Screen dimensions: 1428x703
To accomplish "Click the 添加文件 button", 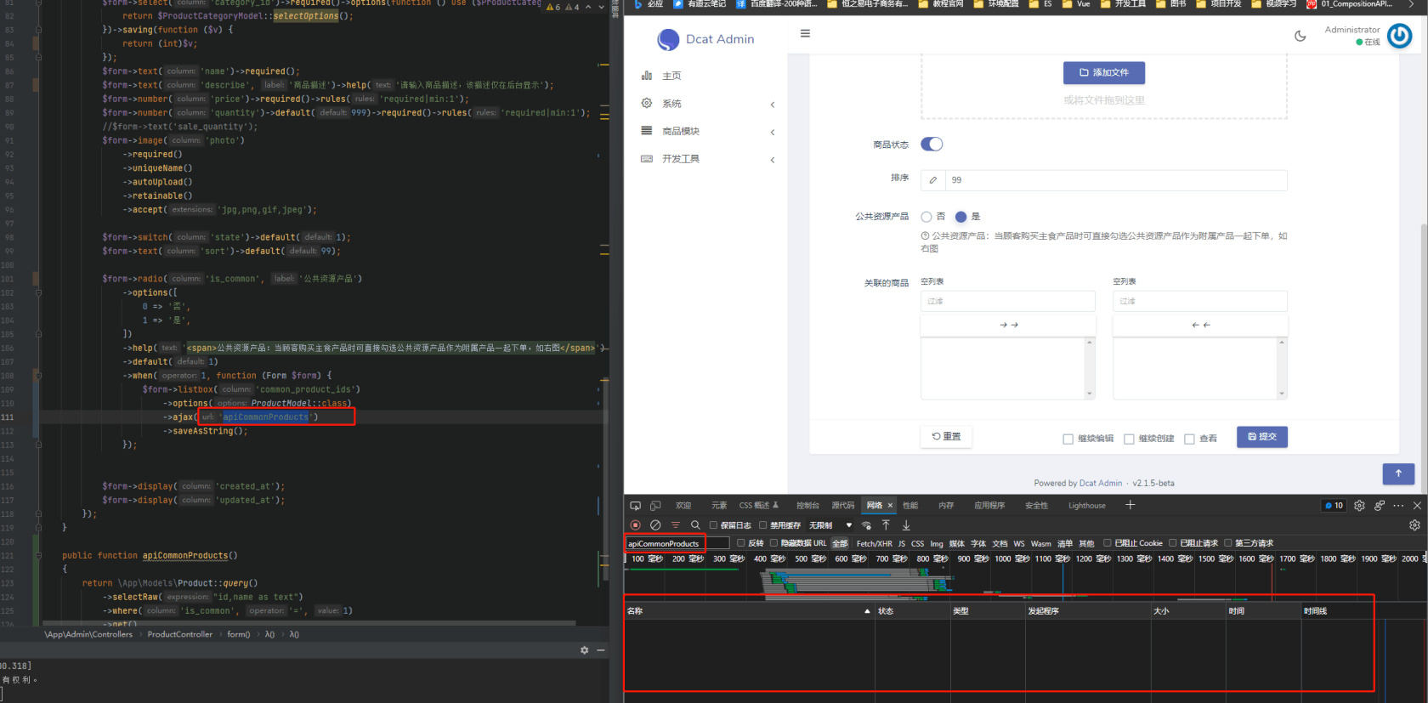I will point(1104,73).
